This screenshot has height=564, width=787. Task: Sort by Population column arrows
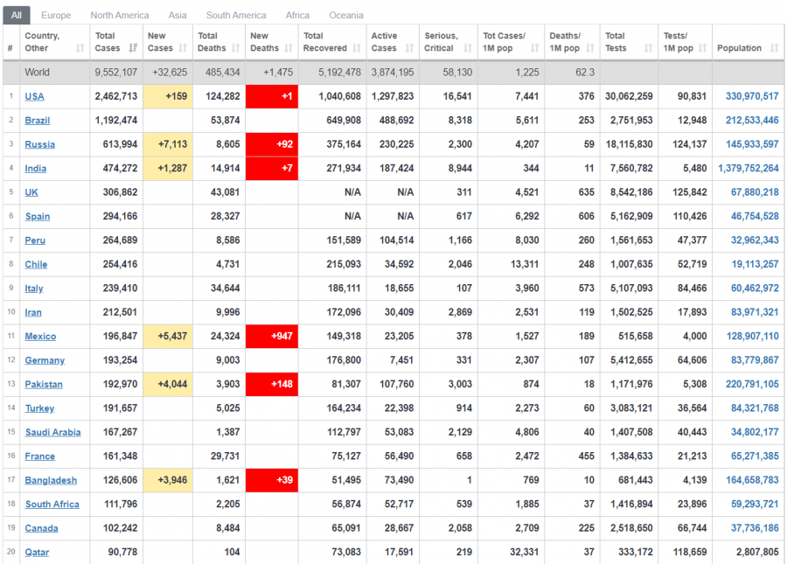point(775,48)
